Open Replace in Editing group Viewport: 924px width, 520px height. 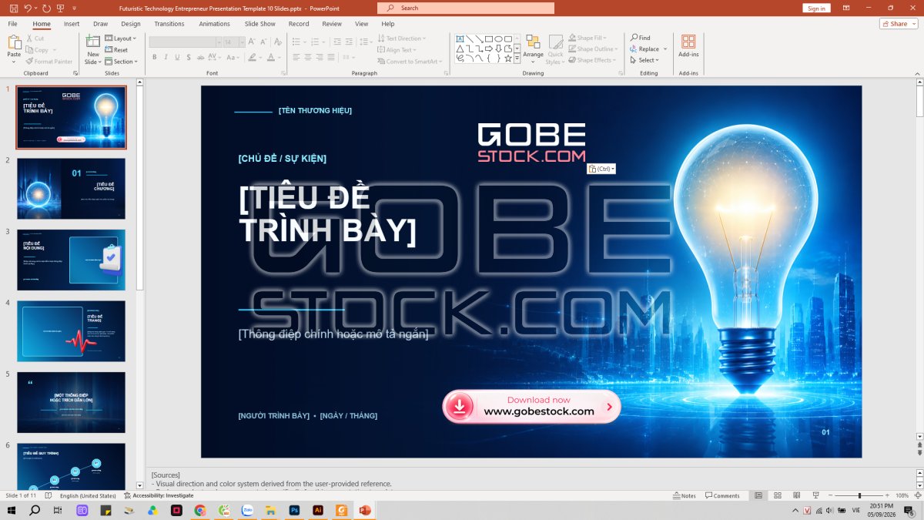pos(648,49)
